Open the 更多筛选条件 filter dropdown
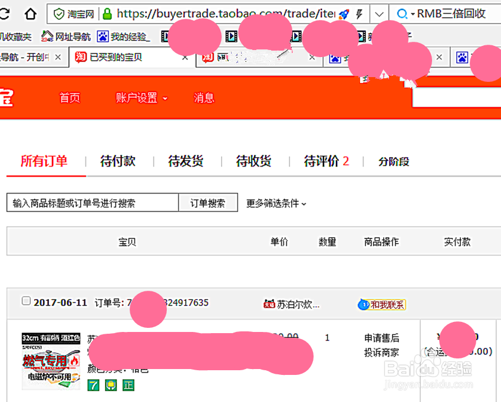501x402 pixels. point(275,204)
